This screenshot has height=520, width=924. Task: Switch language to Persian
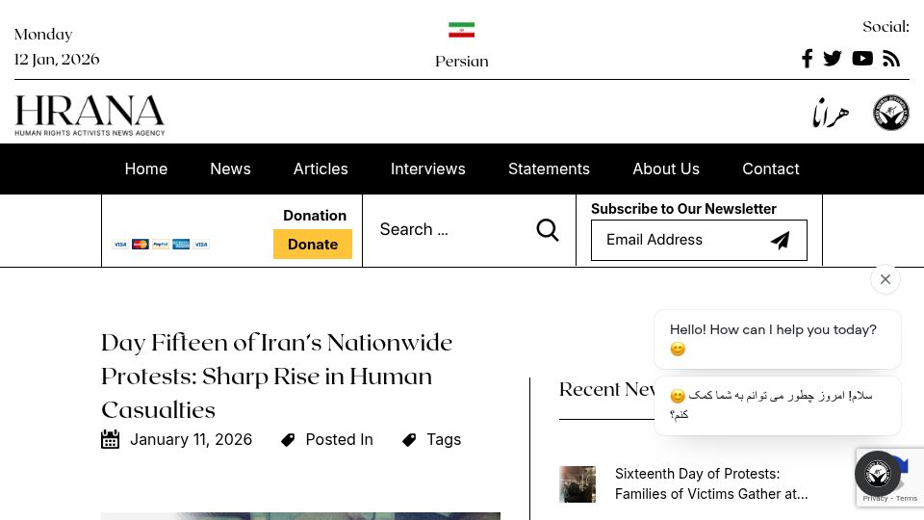pyautogui.click(x=461, y=62)
